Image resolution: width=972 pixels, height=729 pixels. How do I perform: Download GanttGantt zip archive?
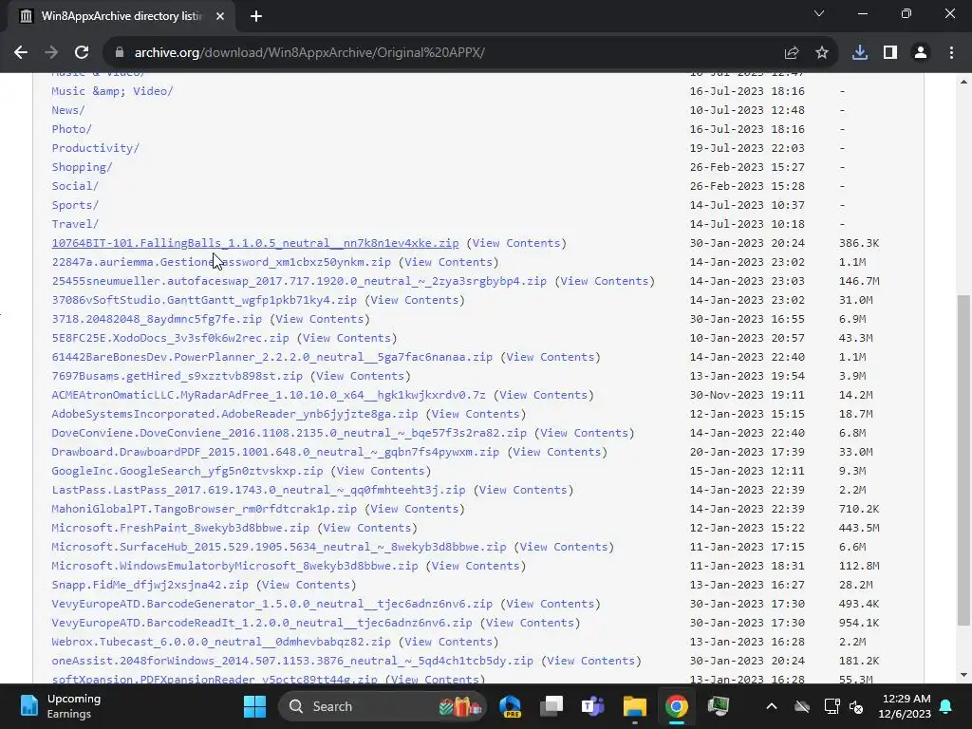click(x=204, y=300)
